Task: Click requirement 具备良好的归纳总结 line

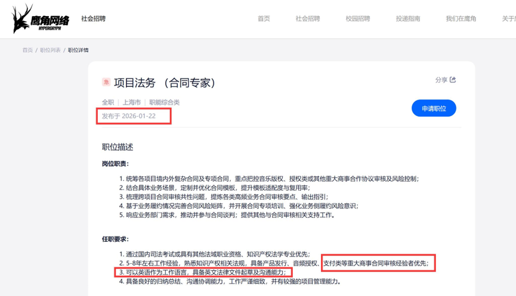Action: tap(230, 282)
